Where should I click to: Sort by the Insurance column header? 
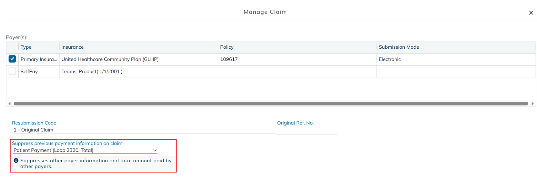(x=73, y=47)
